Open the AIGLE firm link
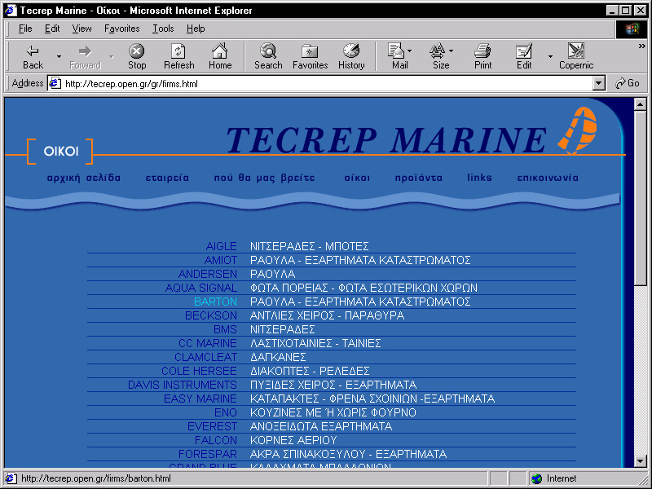The width and height of the screenshot is (652, 489). (221, 246)
